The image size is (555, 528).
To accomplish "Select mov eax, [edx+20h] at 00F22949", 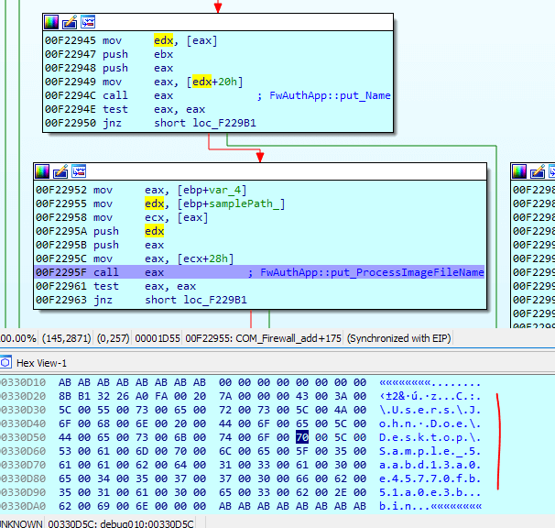I will 144,82.
